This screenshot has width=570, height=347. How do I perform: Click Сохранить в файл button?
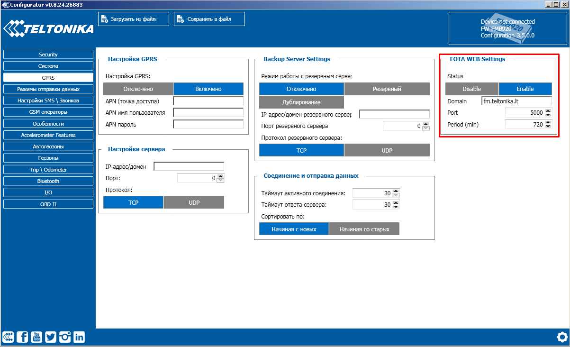click(x=209, y=19)
